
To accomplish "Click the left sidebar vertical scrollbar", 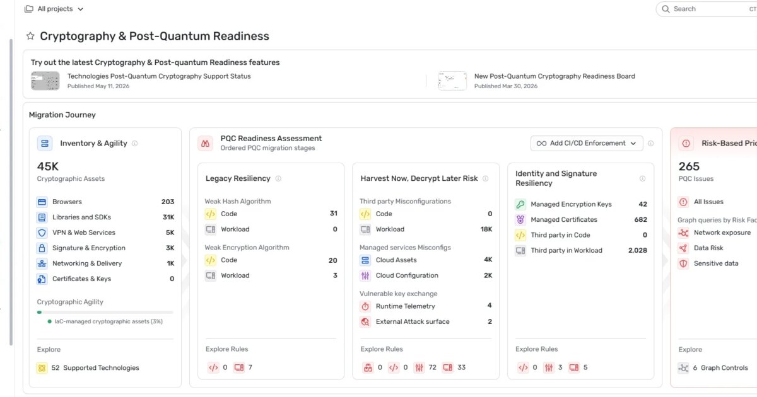I will pyautogui.click(x=11, y=192).
